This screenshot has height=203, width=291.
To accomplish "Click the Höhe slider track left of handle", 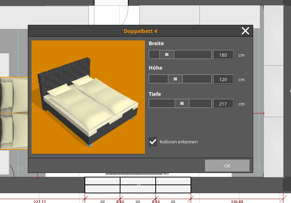I will tap(158, 79).
